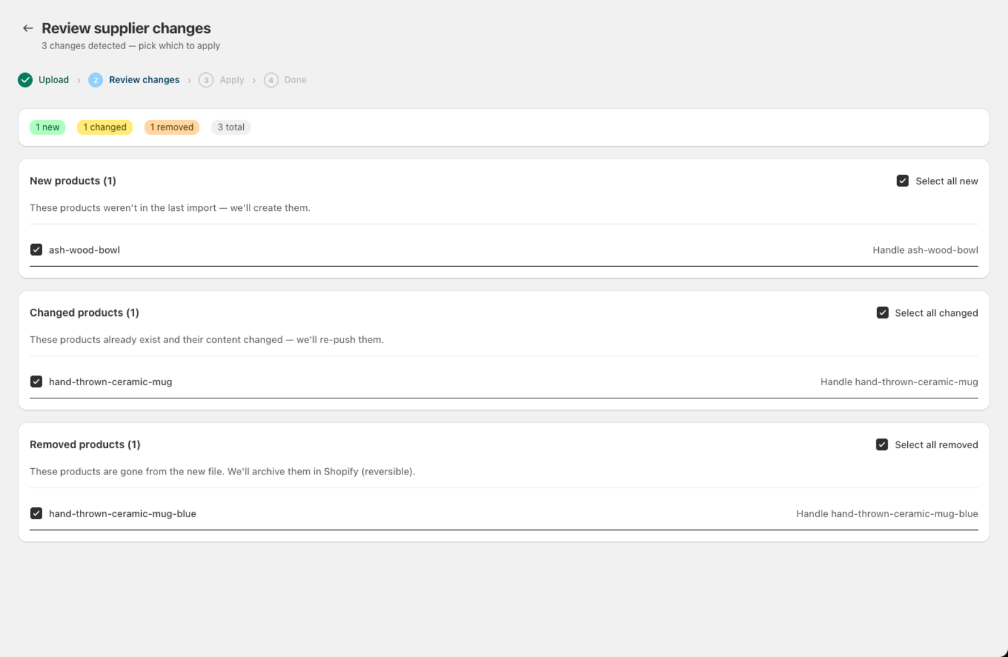Click the hand-thrown-ceramic-mug-blue product name
Screen dimensions: 1008x657
[x=122, y=514]
